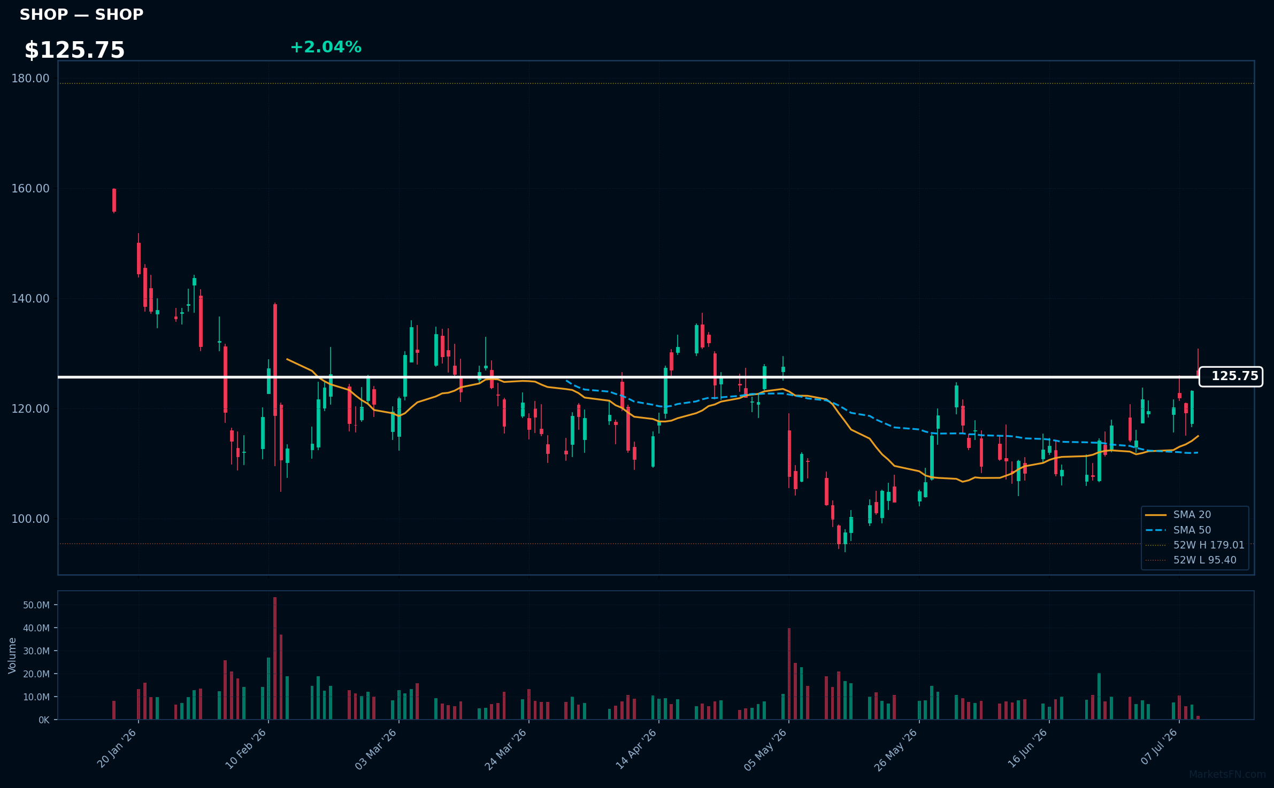Click the 24 Mar '26 date label
The width and height of the screenshot is (1274, 788).
pyautogui.click(x=505, y=749)
